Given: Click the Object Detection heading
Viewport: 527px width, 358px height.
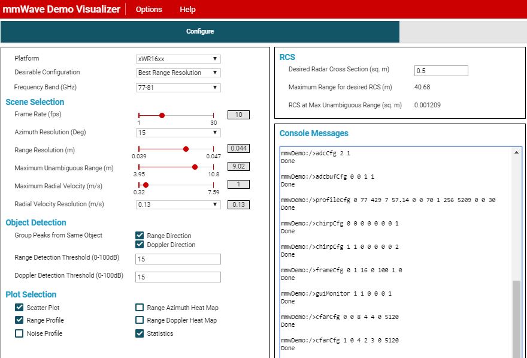Looking at the screenshot, I should point(36,222).
